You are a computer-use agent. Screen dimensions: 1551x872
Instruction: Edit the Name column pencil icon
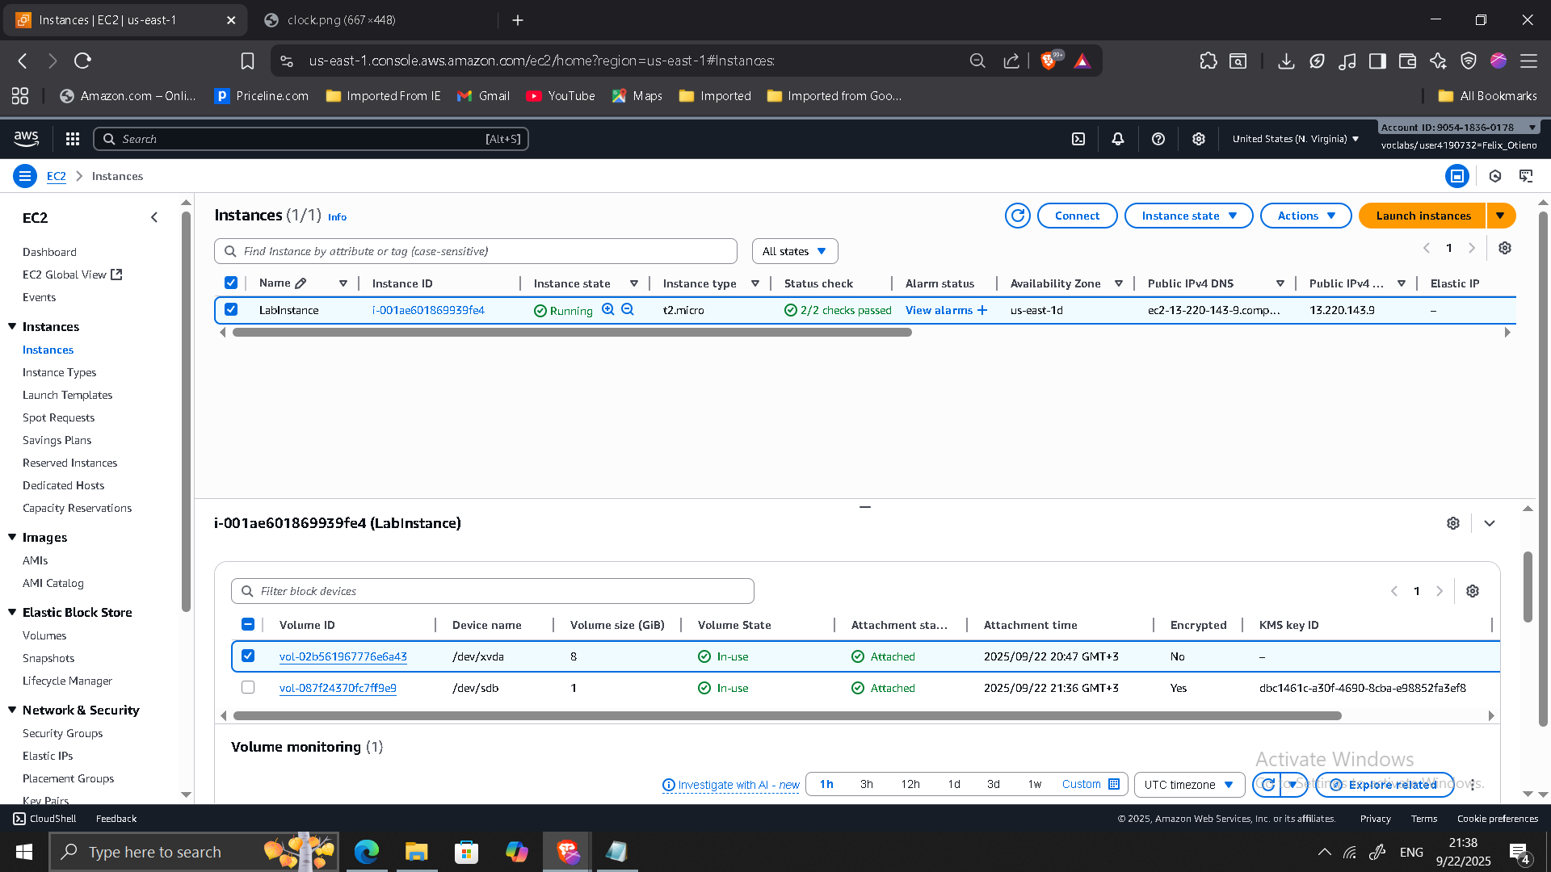pyautogui.click(x=301, y=283)
